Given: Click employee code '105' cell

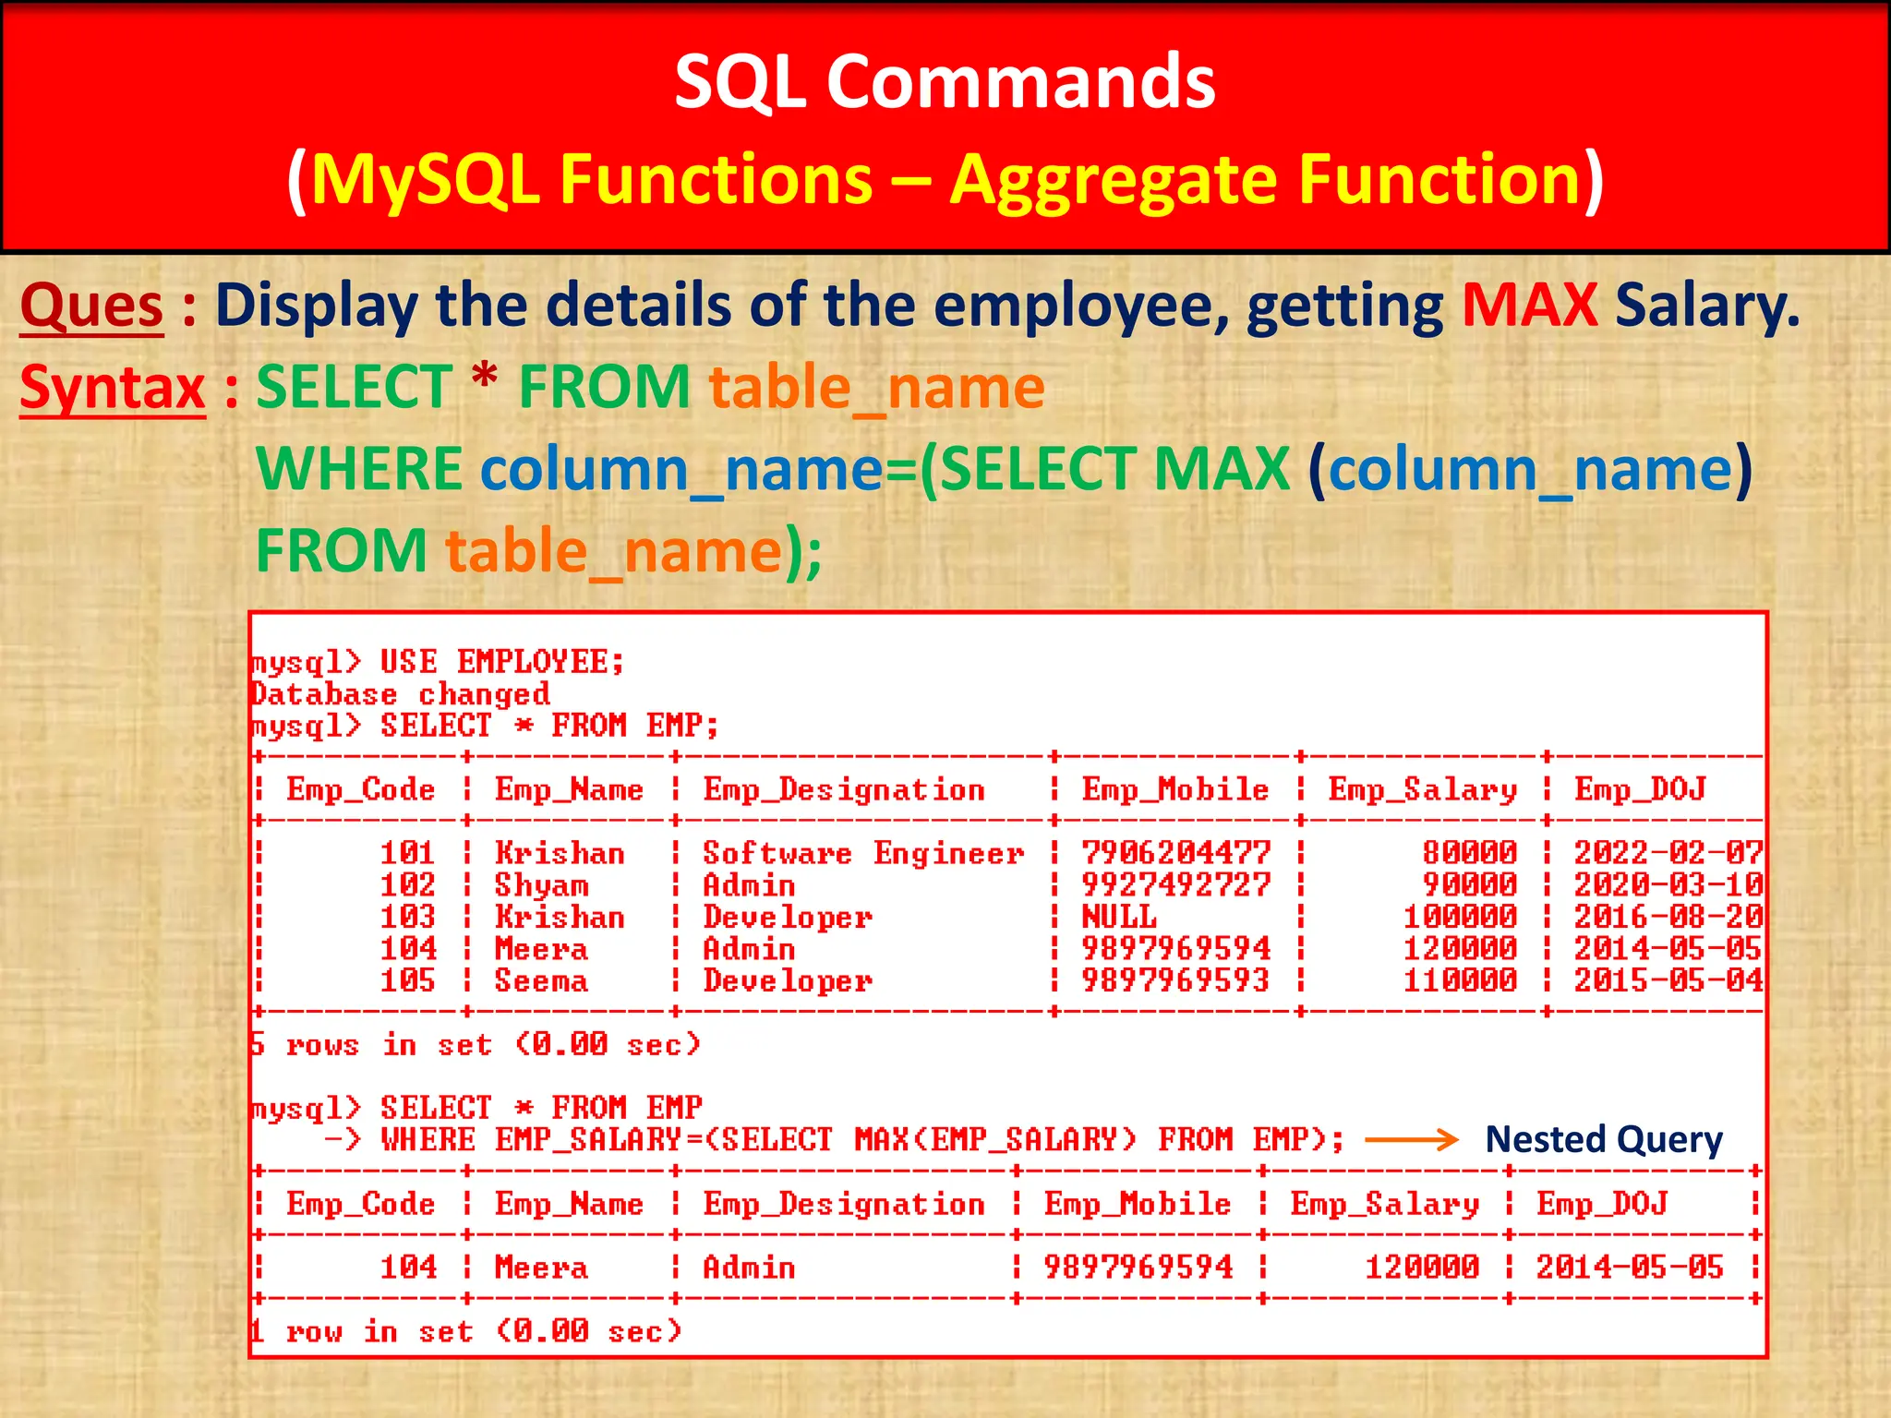Looking at the screenshot, I should (408, 979).
